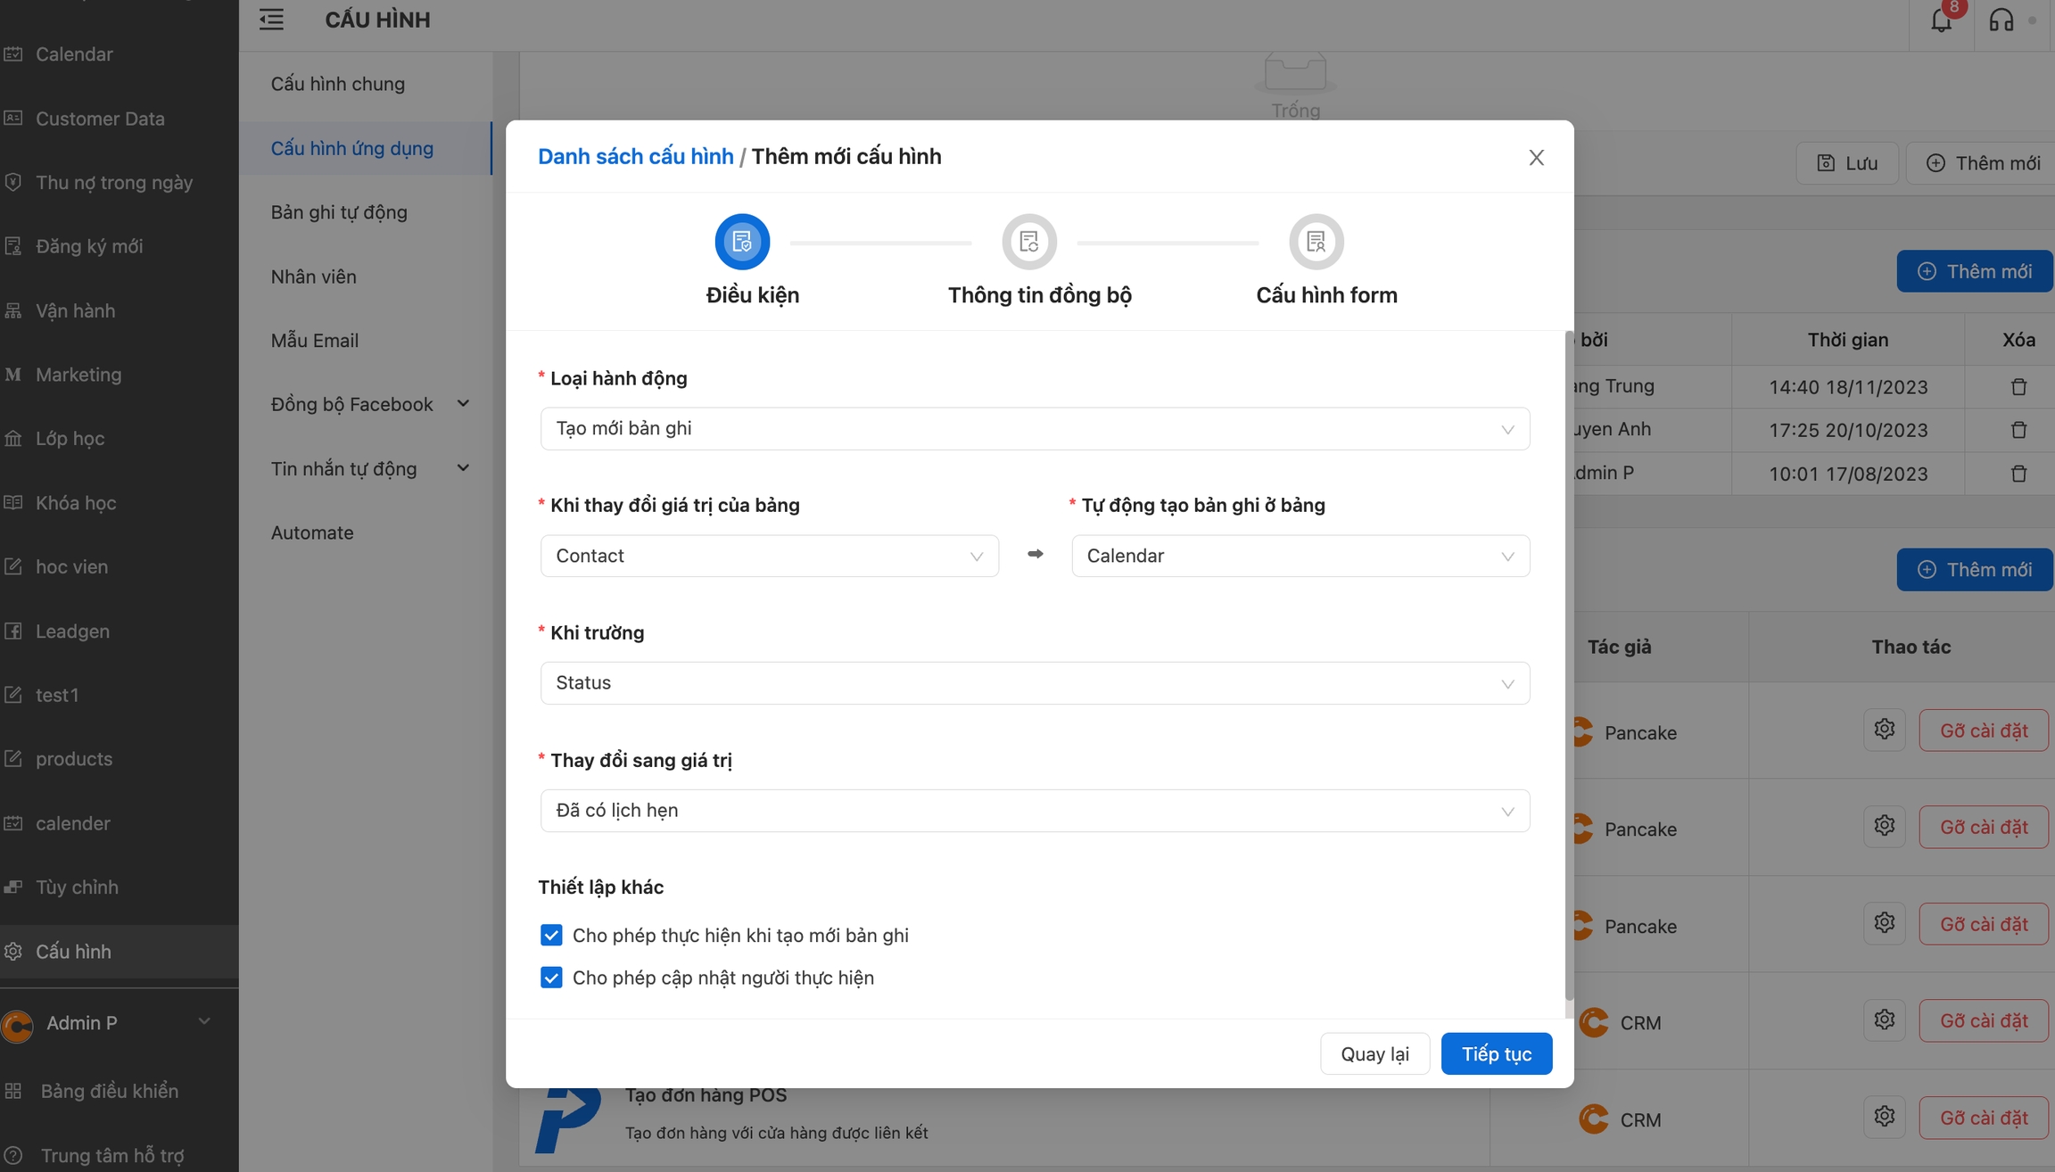Collapse sidebar with the menu fold icon
The image size is (2055, 1172).
coord(271,20)
